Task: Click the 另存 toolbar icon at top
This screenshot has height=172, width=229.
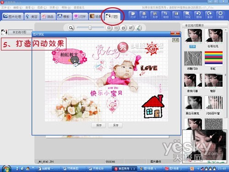Action: click(155, 15)
